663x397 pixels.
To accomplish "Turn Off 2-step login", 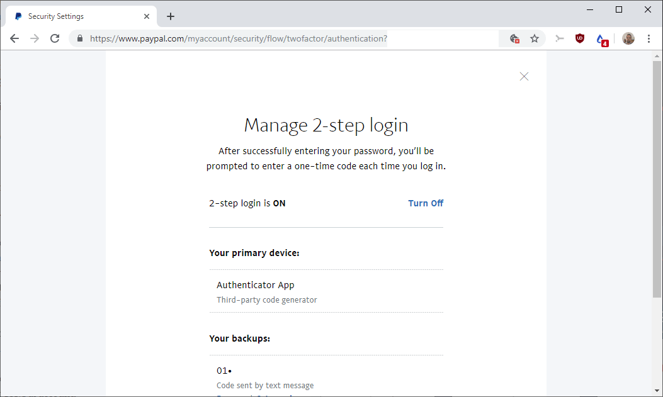I will pyautogui.click(x=426, y=203).
